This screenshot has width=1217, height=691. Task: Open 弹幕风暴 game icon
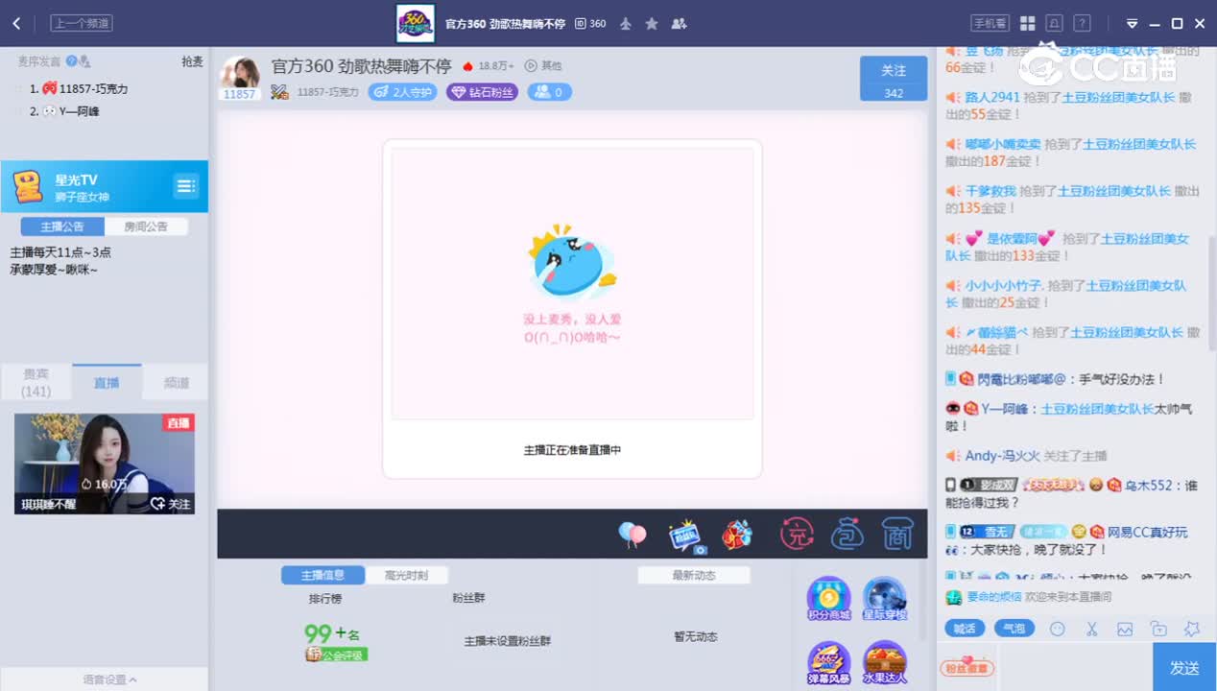828,663
